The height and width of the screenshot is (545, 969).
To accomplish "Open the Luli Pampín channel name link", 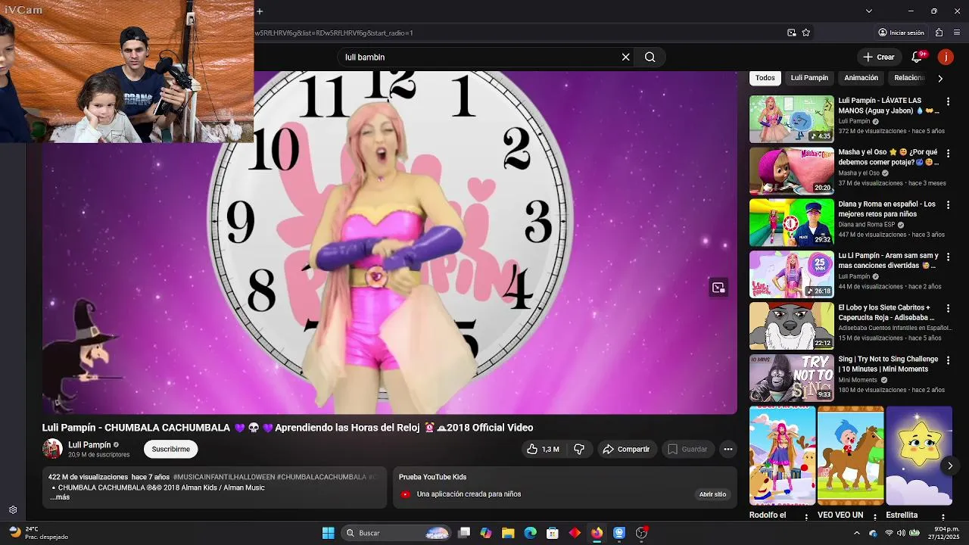I will tap(89, 445).
